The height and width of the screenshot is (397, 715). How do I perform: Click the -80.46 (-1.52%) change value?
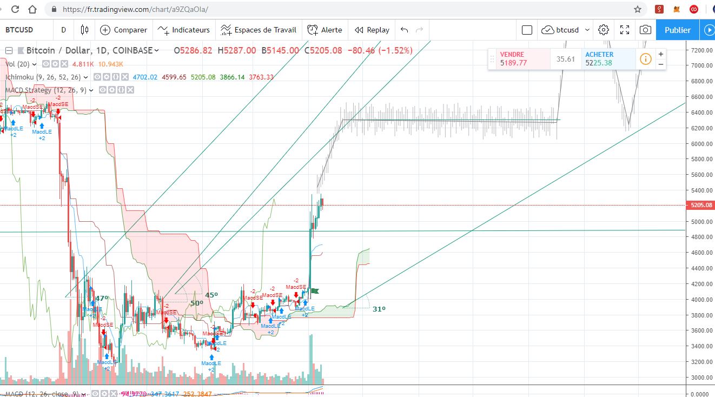(x=380, y=50)
